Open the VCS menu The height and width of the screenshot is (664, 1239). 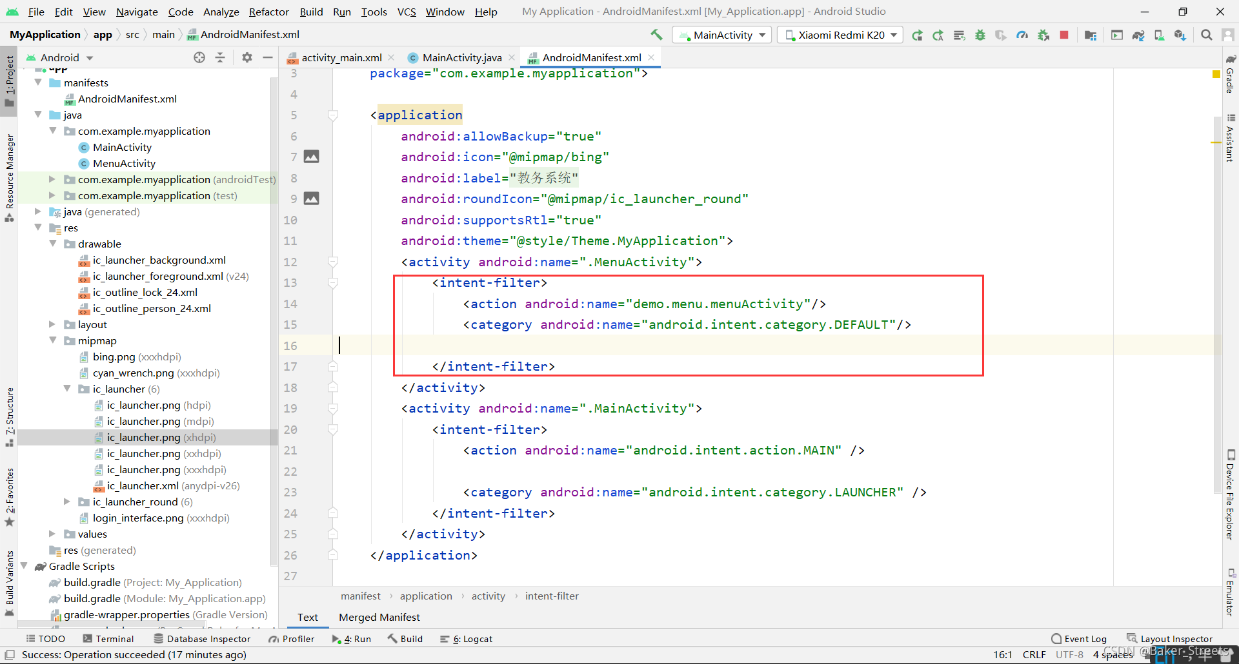coord(407,12)
